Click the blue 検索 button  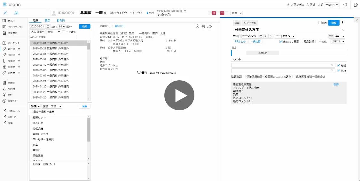(x=85, y=26)
